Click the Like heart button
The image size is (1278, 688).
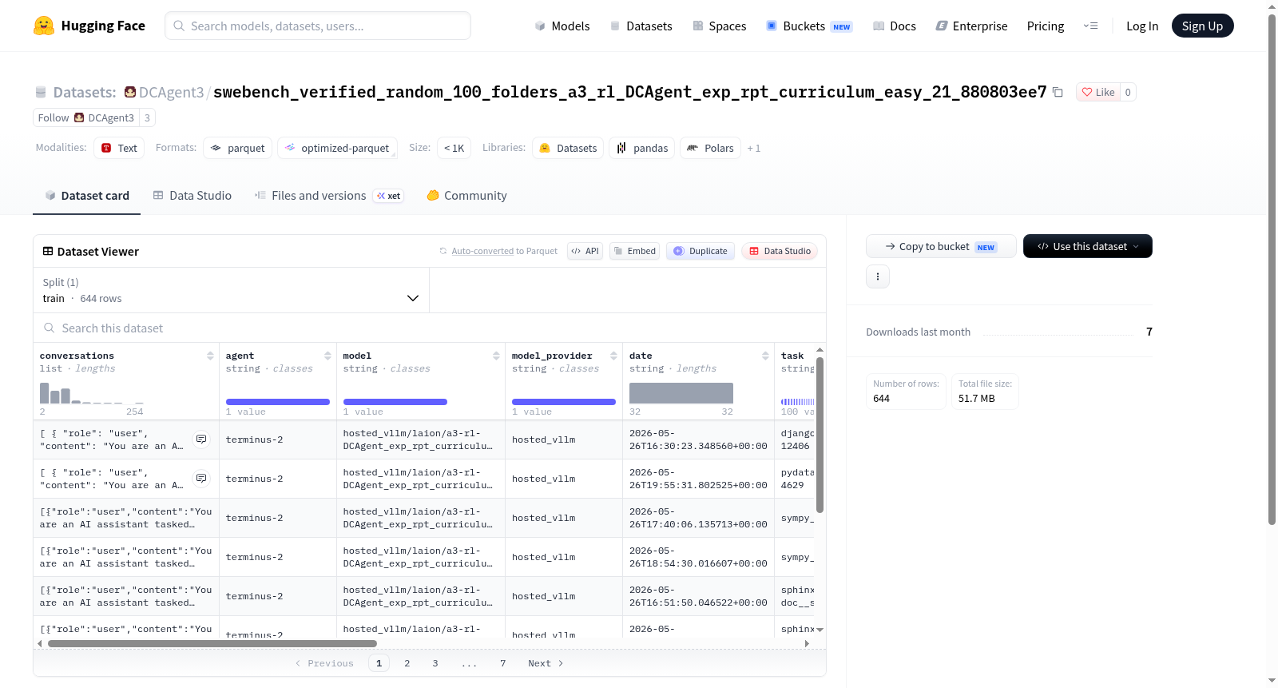[1098, 92]
